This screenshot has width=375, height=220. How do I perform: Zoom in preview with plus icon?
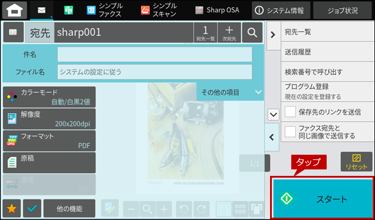point(164,209)
